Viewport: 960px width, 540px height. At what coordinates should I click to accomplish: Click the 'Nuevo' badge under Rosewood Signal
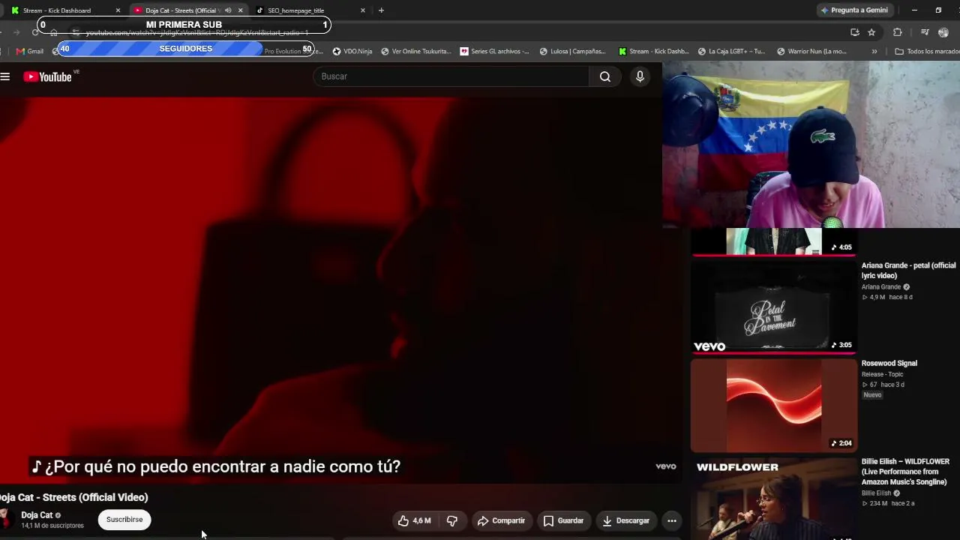coord(872,395)
